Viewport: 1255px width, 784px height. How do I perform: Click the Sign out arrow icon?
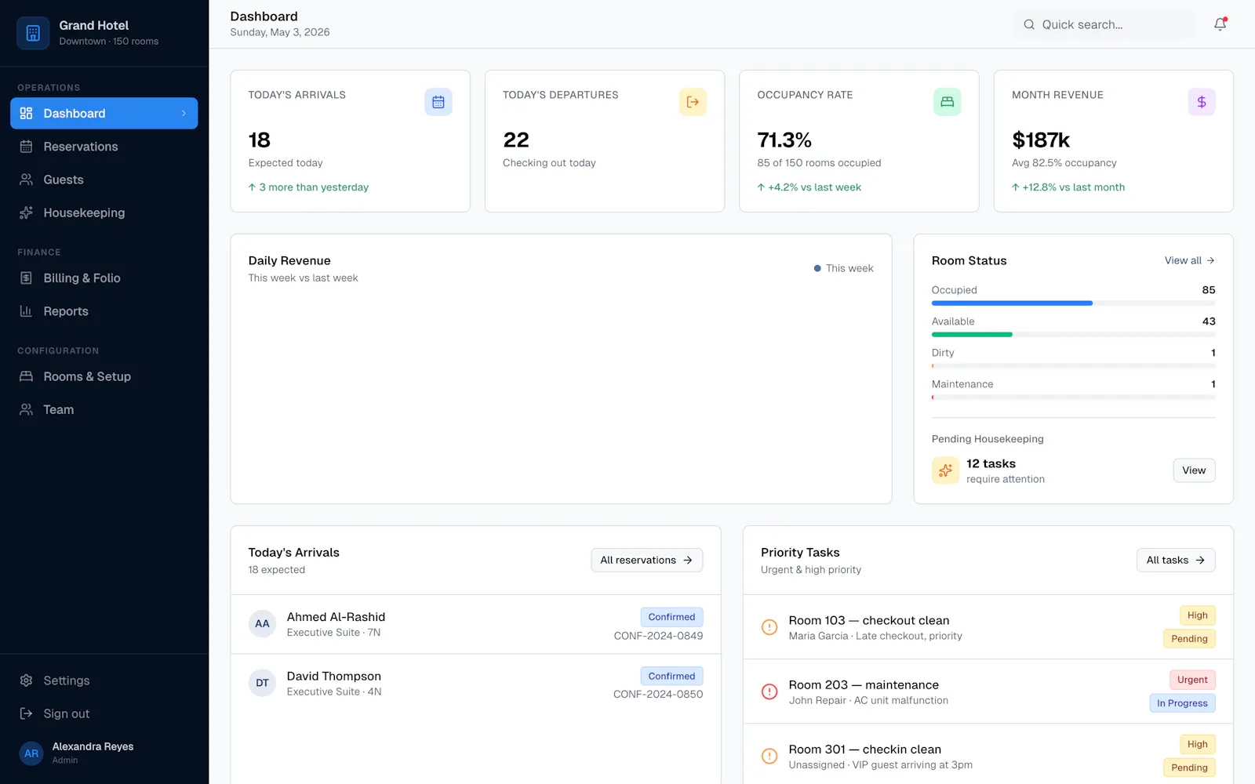[26, 713]
